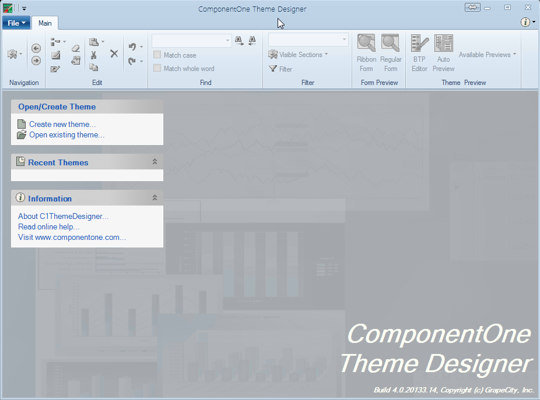
Task: Open the Visible Sections dropdown
Action: (298, 54)
